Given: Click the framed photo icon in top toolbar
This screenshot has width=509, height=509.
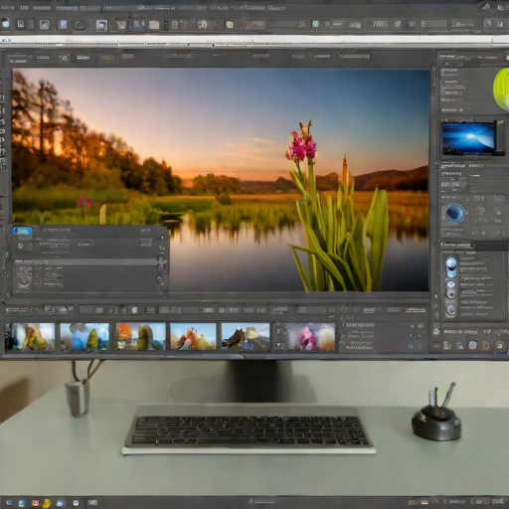Looking at the screenshot, I should click(x=101, y=25).
